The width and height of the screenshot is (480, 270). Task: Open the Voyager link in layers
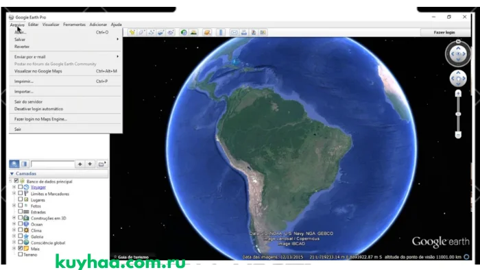[x=38, y=187]
